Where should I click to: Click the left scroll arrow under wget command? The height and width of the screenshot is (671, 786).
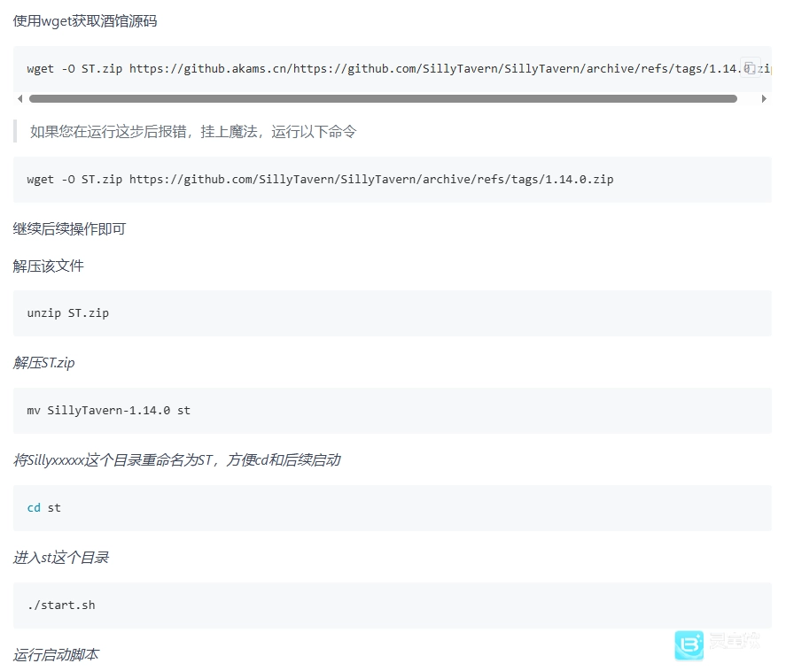(x=20, y=99)
